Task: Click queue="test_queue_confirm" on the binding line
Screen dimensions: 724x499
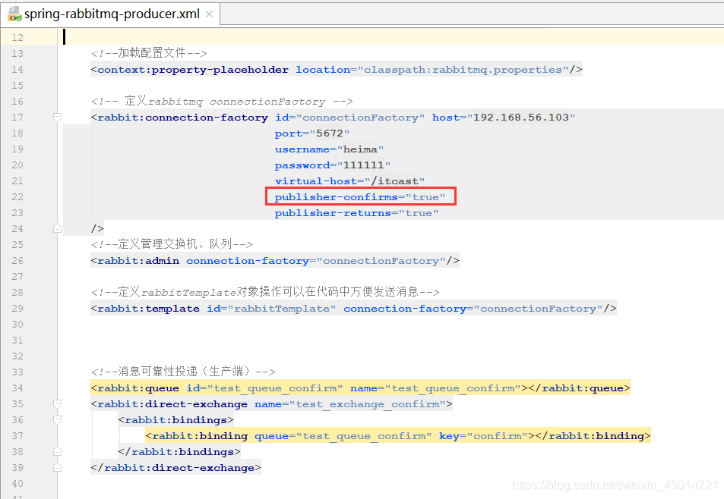Action: tap(343, 436)
